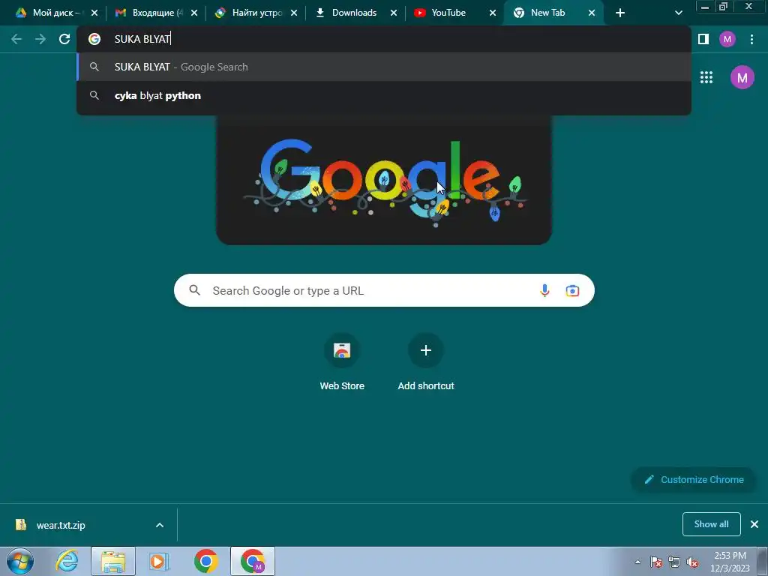768x576 pixels.
Task: Open the clock showing 2:53 PM
Action: (730, 562)
